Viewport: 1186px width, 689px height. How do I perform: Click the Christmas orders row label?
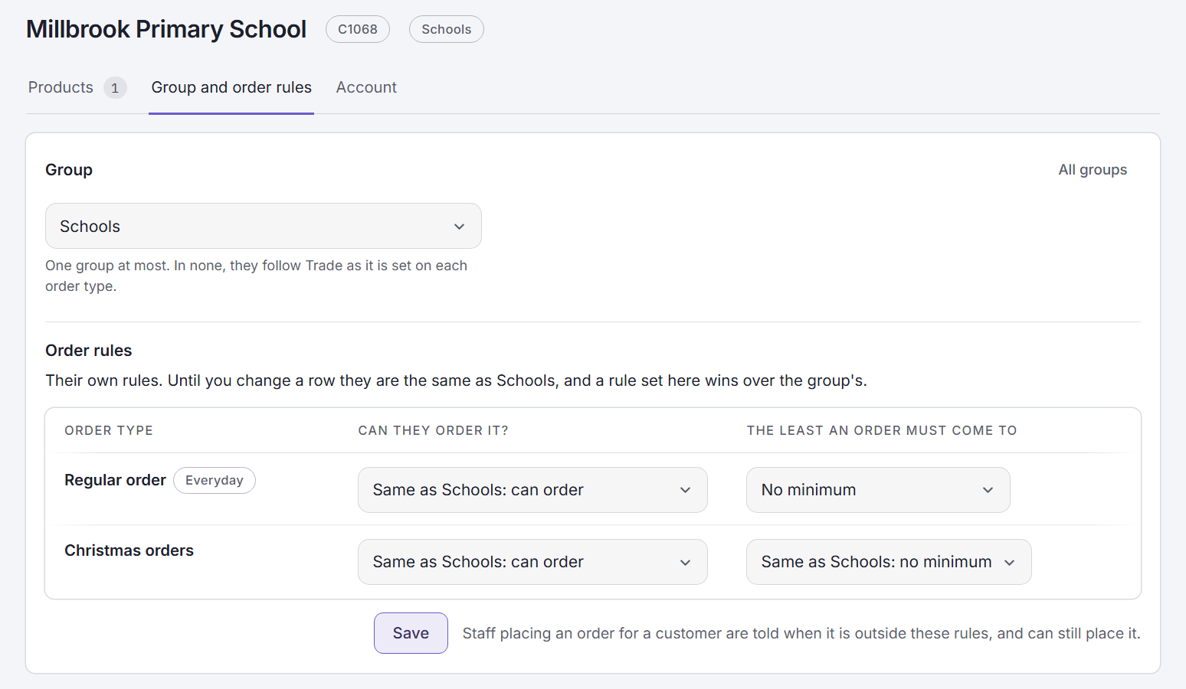[129, 550]
